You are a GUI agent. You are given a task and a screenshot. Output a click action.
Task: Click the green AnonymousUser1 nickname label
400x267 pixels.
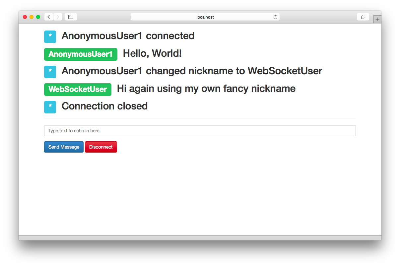(81, 54)
